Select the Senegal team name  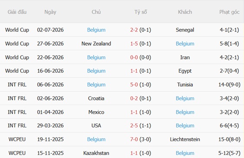coord(185,30)
